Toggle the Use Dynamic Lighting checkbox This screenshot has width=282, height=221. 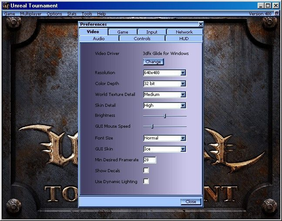pyautogui.click(x=146, y=181)
